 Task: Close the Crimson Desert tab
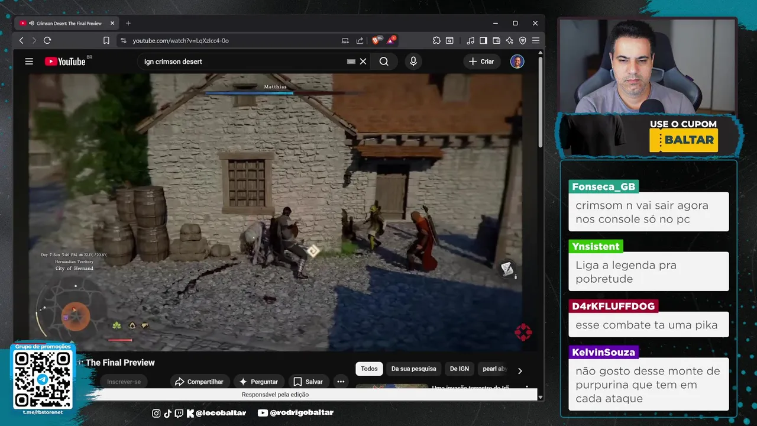(112, 23)
